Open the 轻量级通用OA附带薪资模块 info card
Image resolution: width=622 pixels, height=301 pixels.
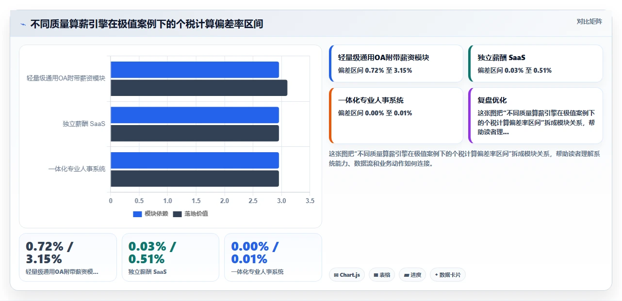click(396, 63)
